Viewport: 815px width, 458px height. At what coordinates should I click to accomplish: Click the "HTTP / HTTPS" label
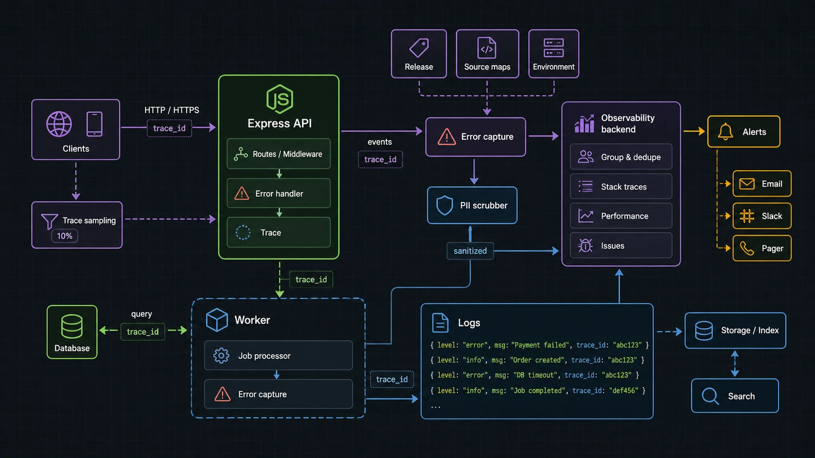coord(172,110)
